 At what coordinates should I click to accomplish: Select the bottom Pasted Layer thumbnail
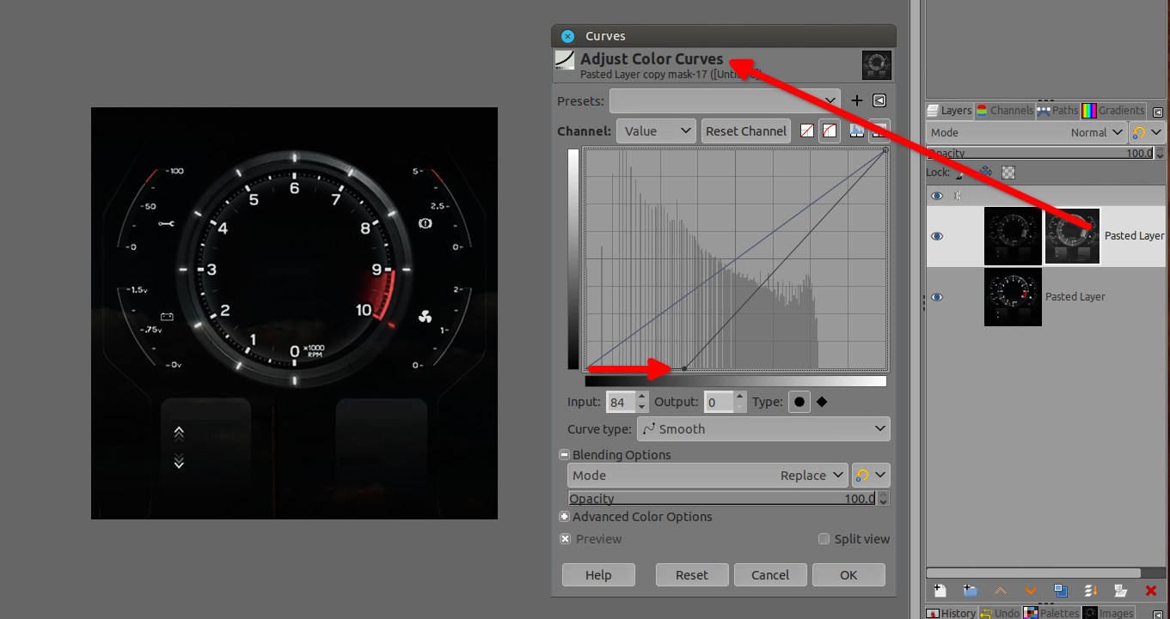click(x=1013, y=297)
